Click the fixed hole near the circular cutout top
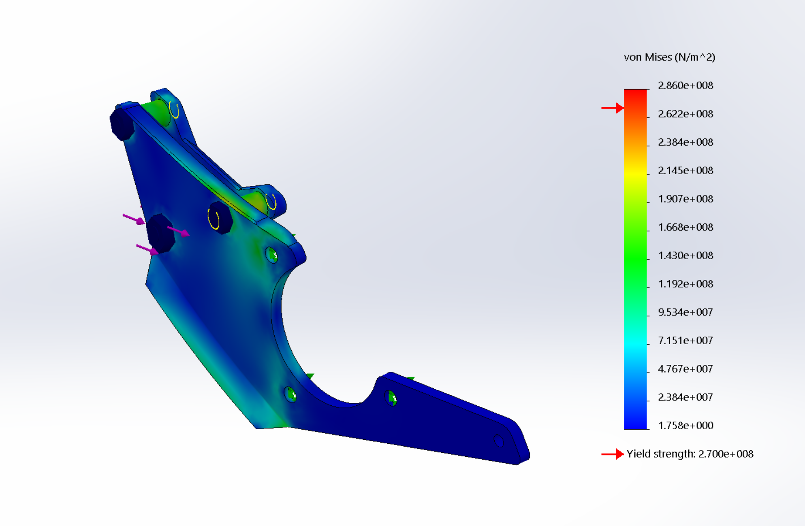The height and width of the screenshot is (526, 805). (x=272, y=255)
